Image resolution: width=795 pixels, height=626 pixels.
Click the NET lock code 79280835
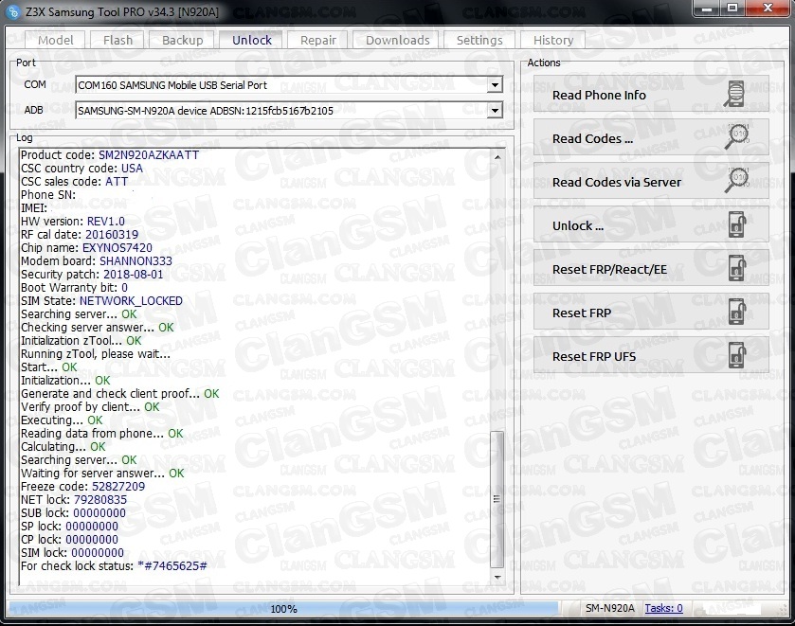100,500
